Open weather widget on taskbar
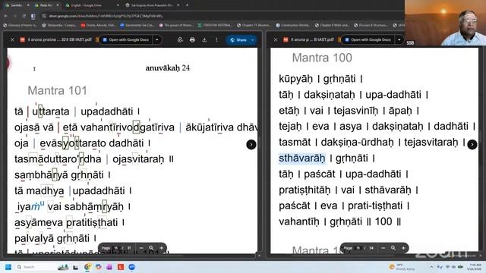The width and height of the screenshot is (486, 273). tap(402, 267)
